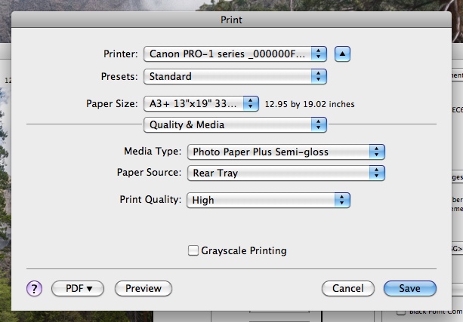The height and width of the screenshot is (322, 463).
Task: Open the Presets popup set to Standard
Action: point(235,76)
